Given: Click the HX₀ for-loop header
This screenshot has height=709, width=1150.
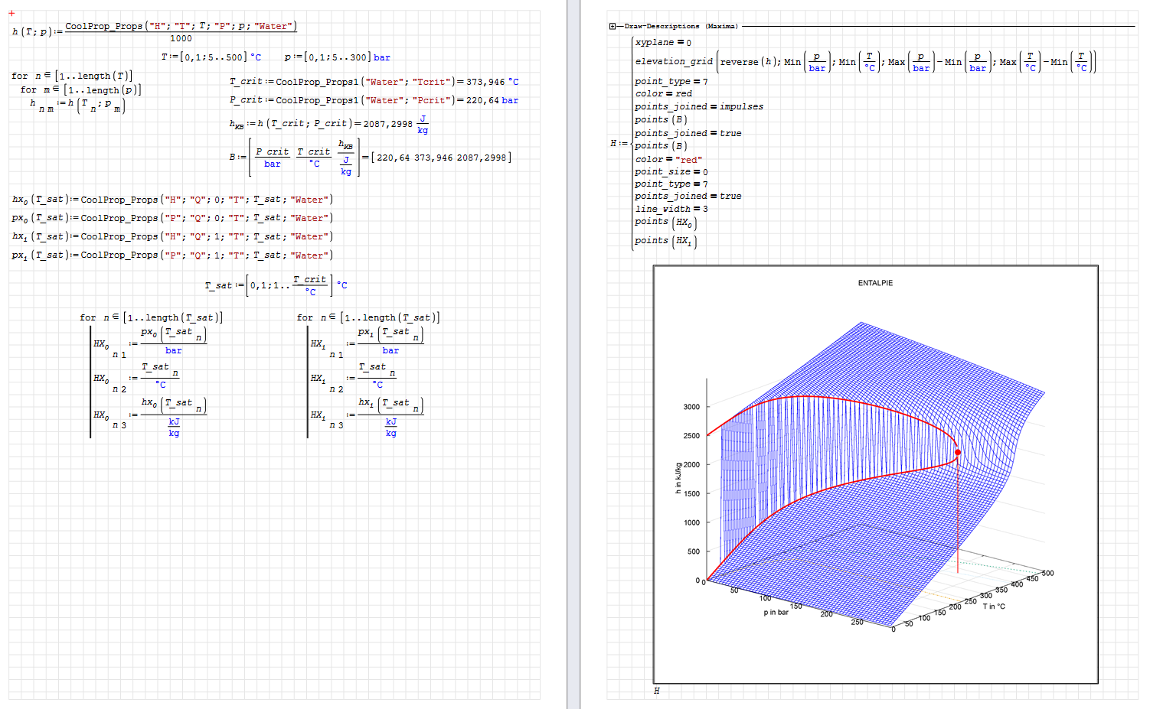Looking at the screenshot, I should (151, 317).
